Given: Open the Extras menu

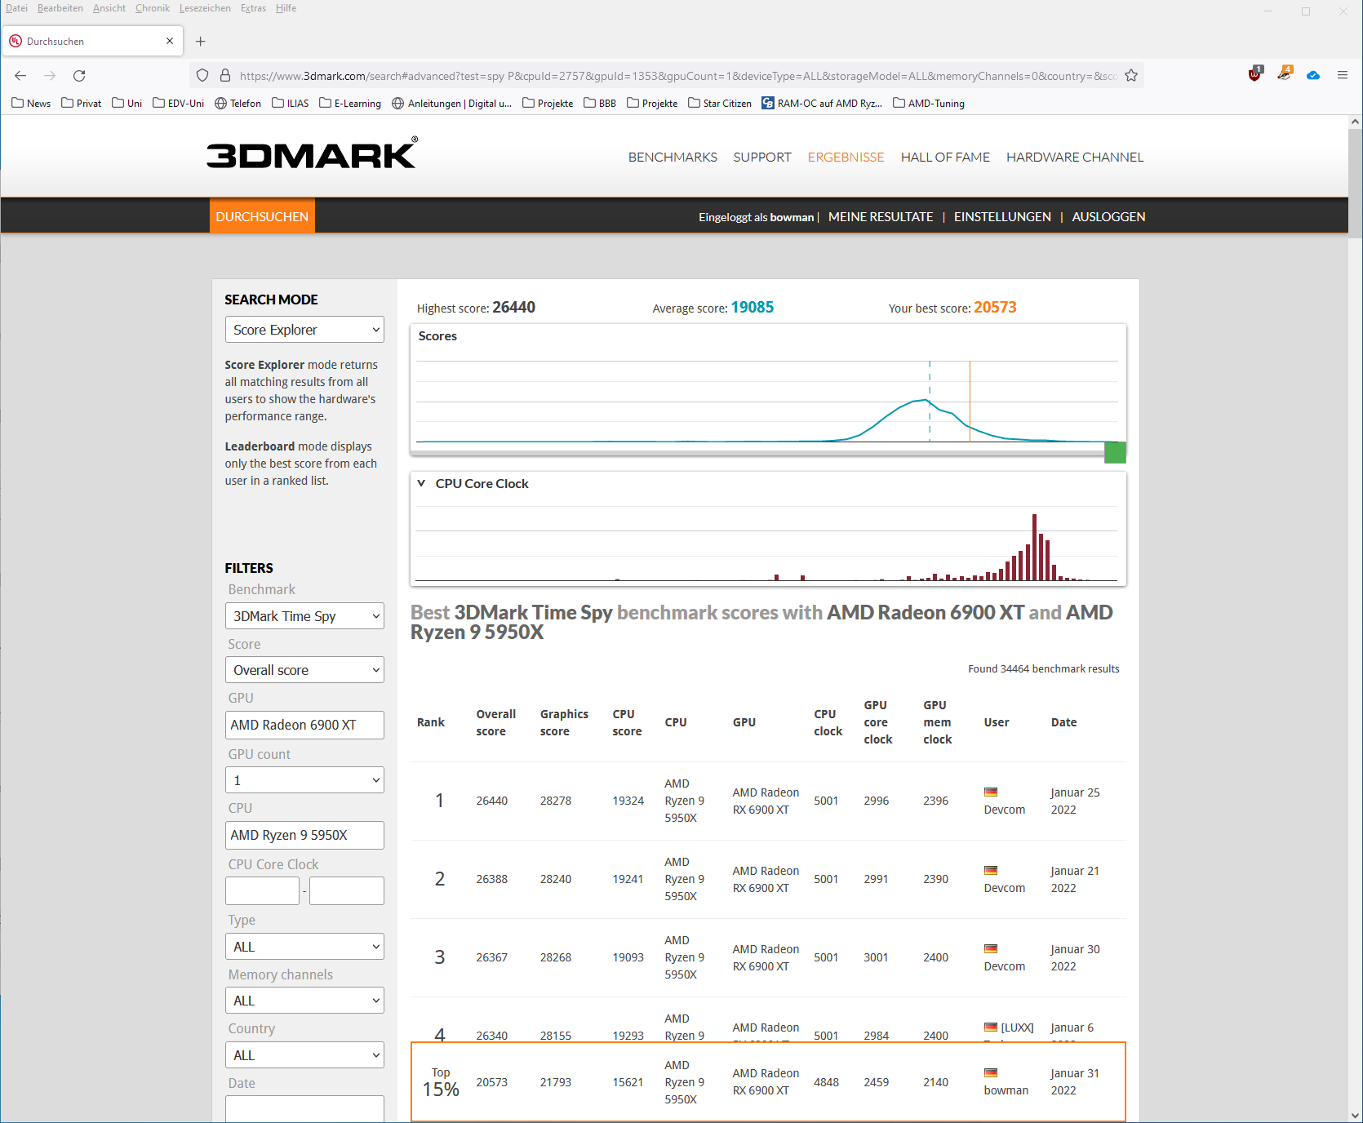Looking at the screenshot, I should 253,8.
